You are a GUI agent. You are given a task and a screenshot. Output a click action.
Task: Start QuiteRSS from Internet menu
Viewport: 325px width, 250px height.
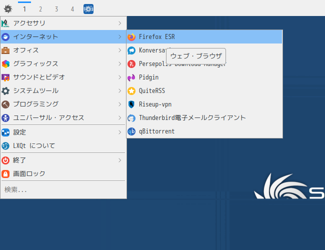pos(204,91)
